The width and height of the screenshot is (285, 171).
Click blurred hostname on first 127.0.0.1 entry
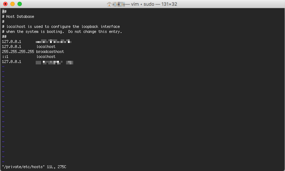(x=54, y=41)
